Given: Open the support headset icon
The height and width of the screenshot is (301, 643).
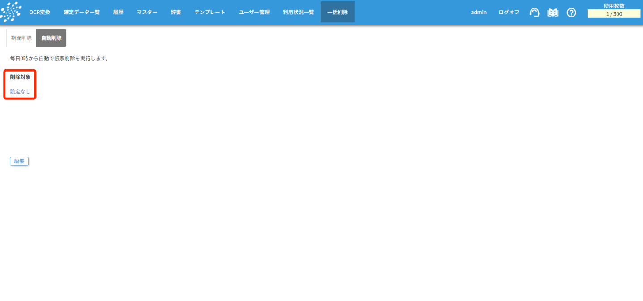Looking at the screenshot, I should 534,13.
